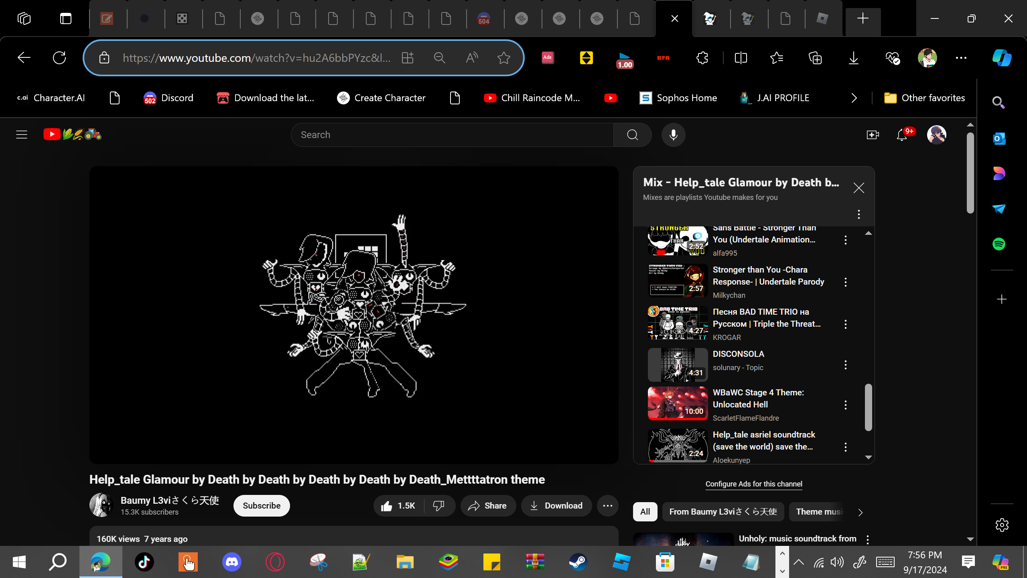Dislike the video with thumbs down

(438, 506)
